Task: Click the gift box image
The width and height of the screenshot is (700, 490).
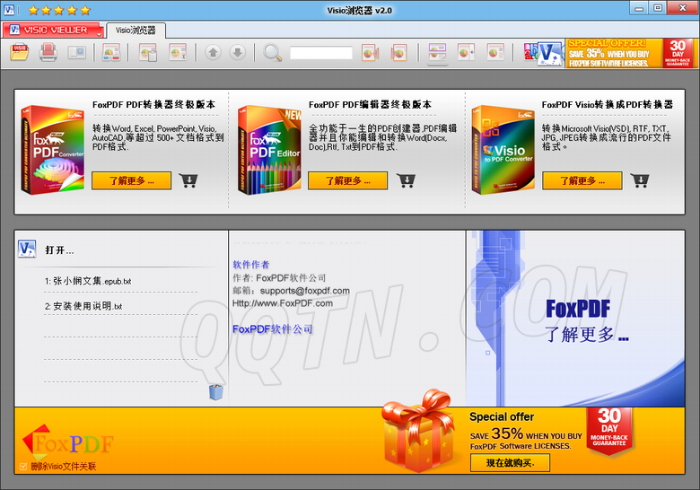Action: pyautogui.click(x=417, y=431)
